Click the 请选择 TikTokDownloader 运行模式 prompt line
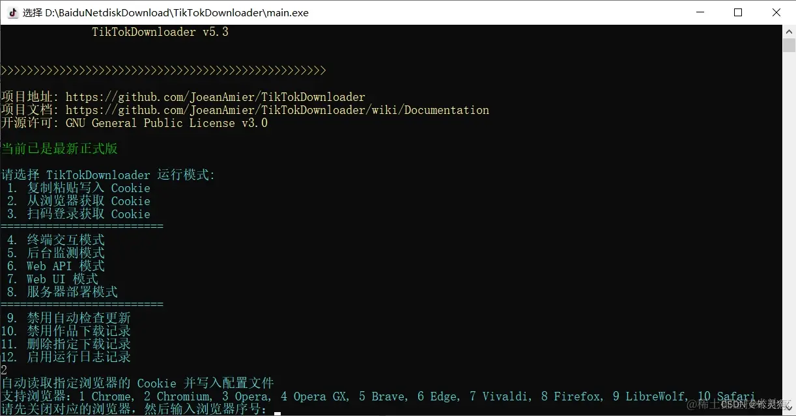 click(x=108, y=175)
